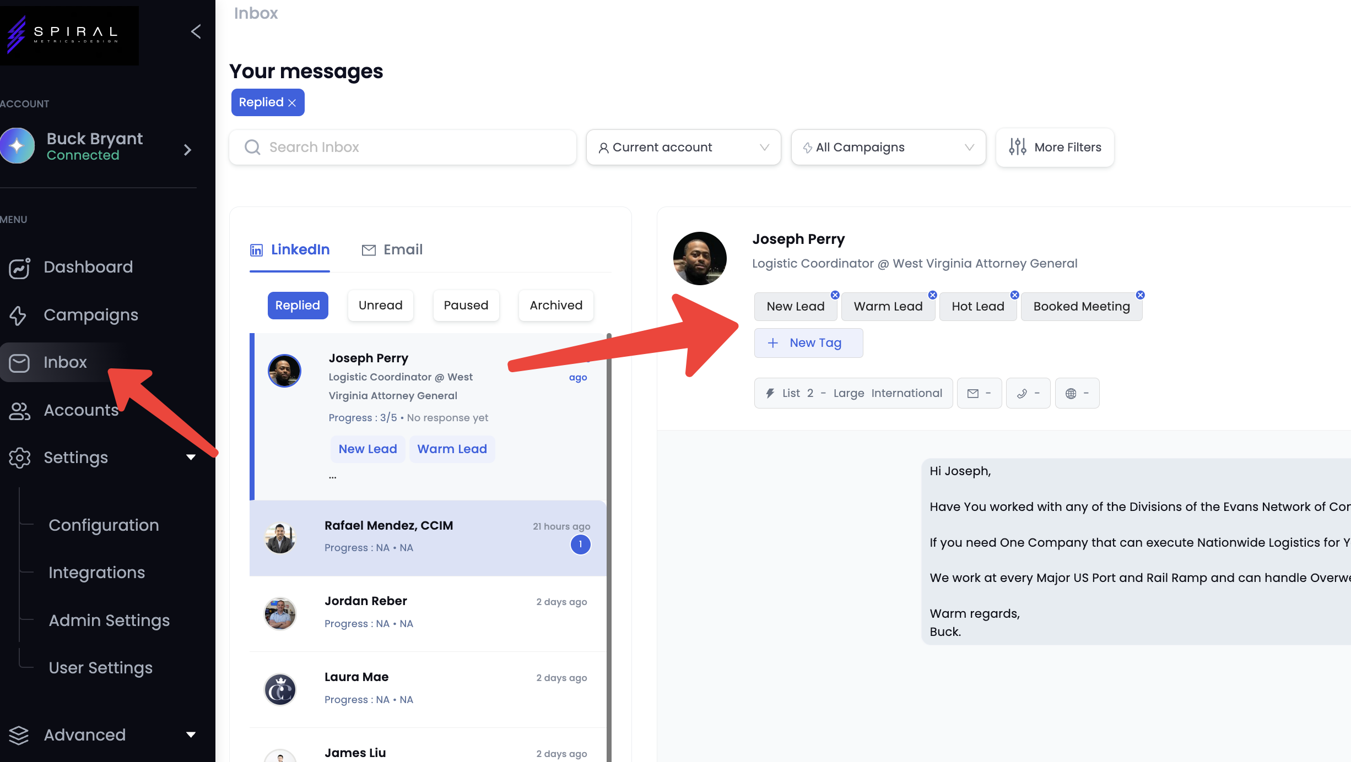Open Integrations under Settings
The image size is (1351, 762).
tap(96, 573)
